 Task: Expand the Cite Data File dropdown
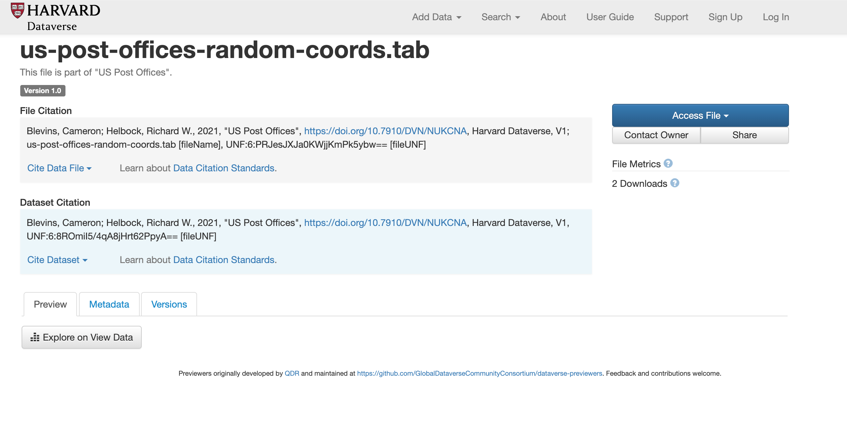point(59,168)
